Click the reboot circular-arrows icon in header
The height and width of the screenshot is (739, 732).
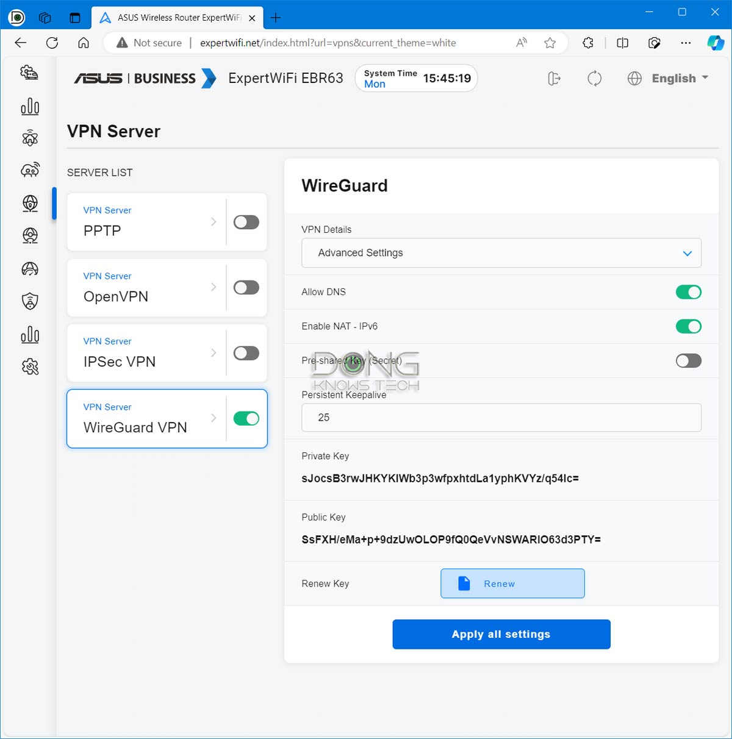click(x=594, y=79)
